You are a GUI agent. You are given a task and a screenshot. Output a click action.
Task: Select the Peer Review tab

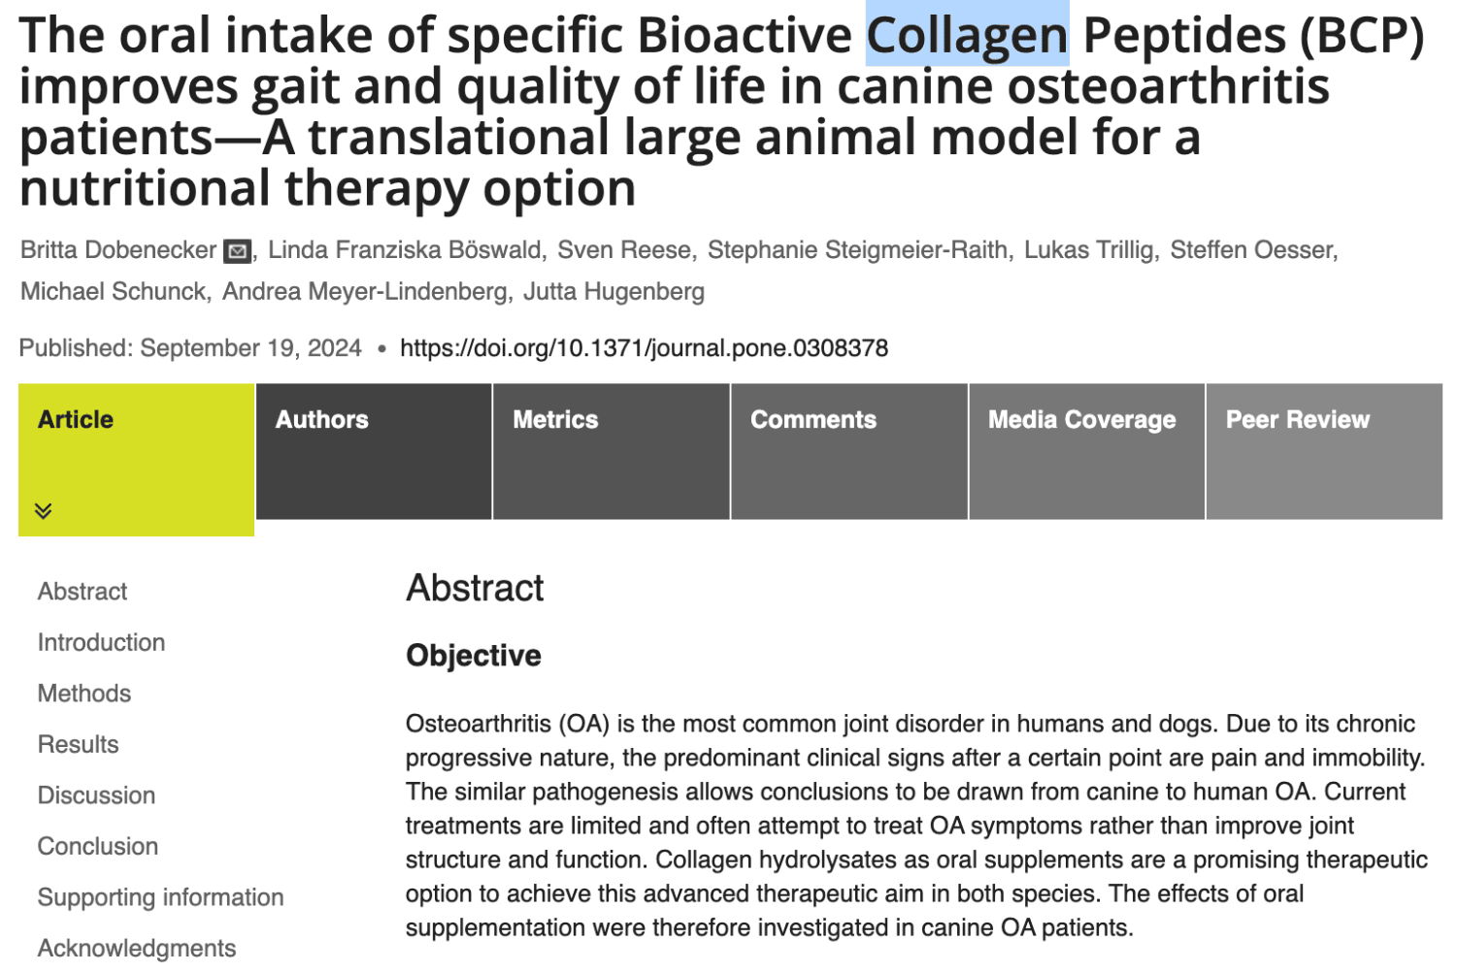click(x=1324, y=451)
